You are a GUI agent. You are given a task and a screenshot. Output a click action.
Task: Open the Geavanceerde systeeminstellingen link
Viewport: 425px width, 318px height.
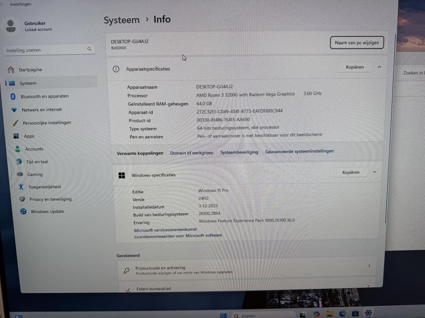[x=299, y=152]
